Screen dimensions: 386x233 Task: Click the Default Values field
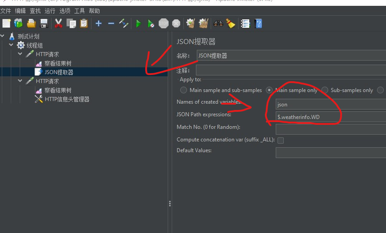[x=331, y=152]
